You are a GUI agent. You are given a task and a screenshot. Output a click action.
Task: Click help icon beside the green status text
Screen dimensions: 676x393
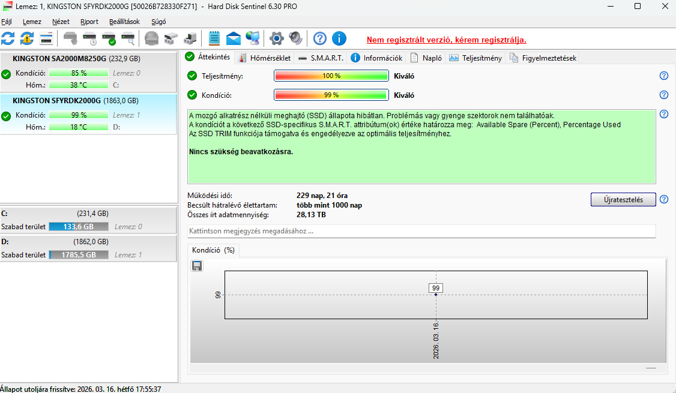click(664, 114)
